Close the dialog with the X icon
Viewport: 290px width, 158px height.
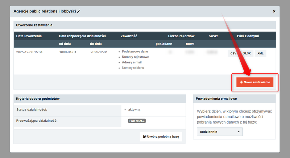(x=274, y=11)
